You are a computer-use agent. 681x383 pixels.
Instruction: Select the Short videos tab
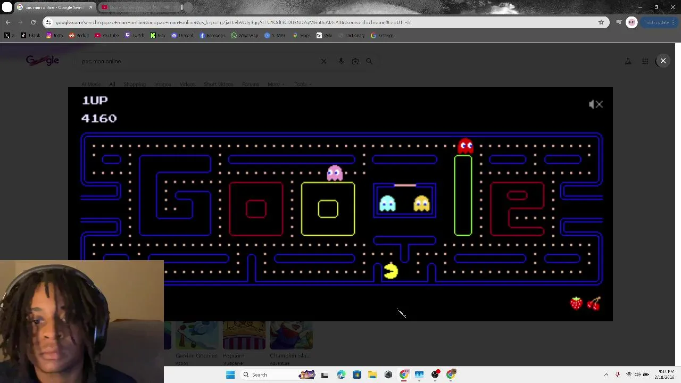(218, 85)
